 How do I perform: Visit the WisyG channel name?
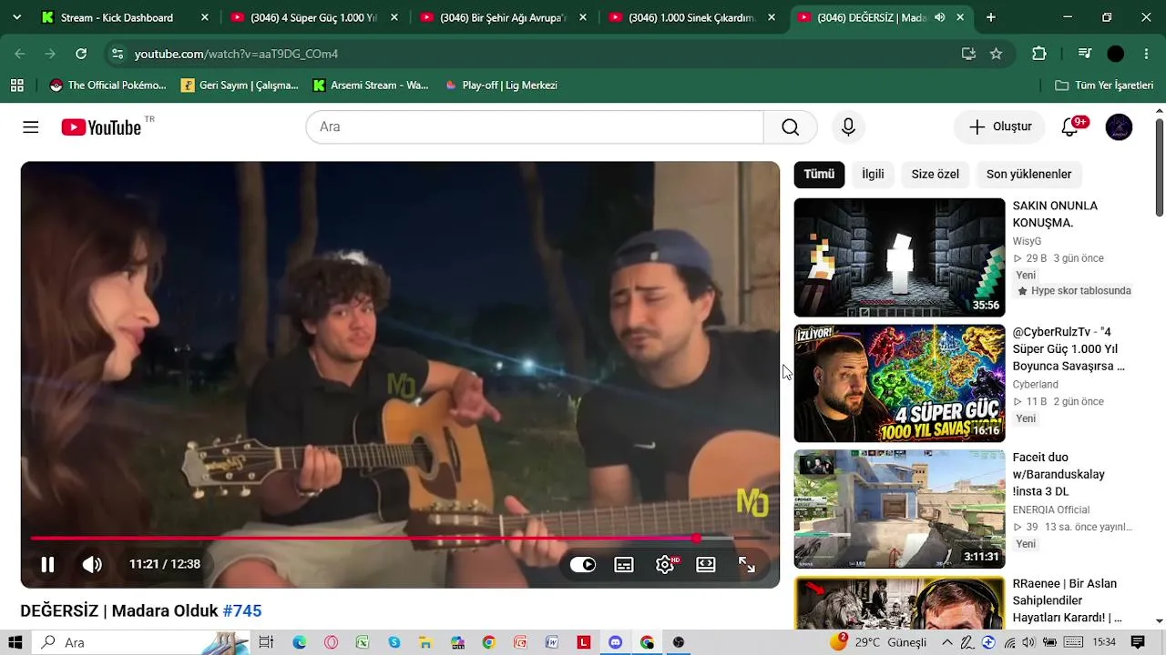(1027, 242)
